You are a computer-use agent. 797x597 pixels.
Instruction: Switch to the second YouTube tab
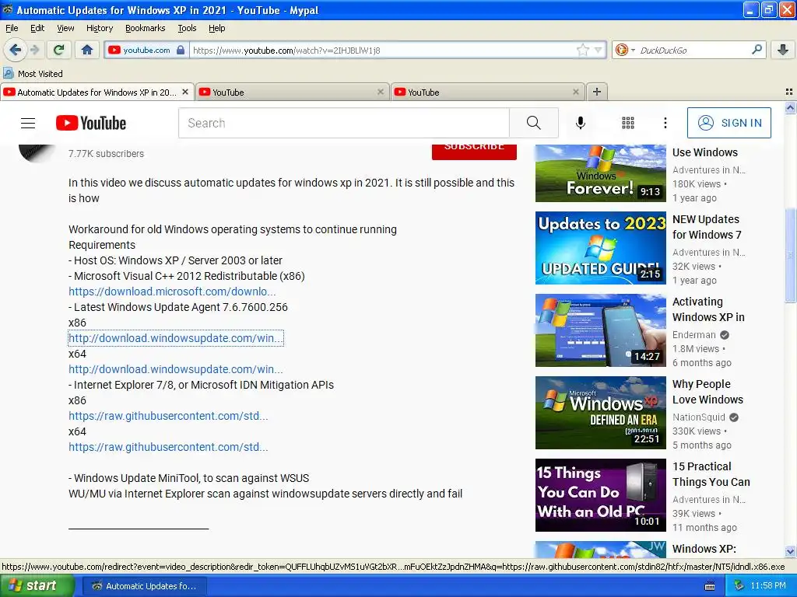(x=292, y=92)
